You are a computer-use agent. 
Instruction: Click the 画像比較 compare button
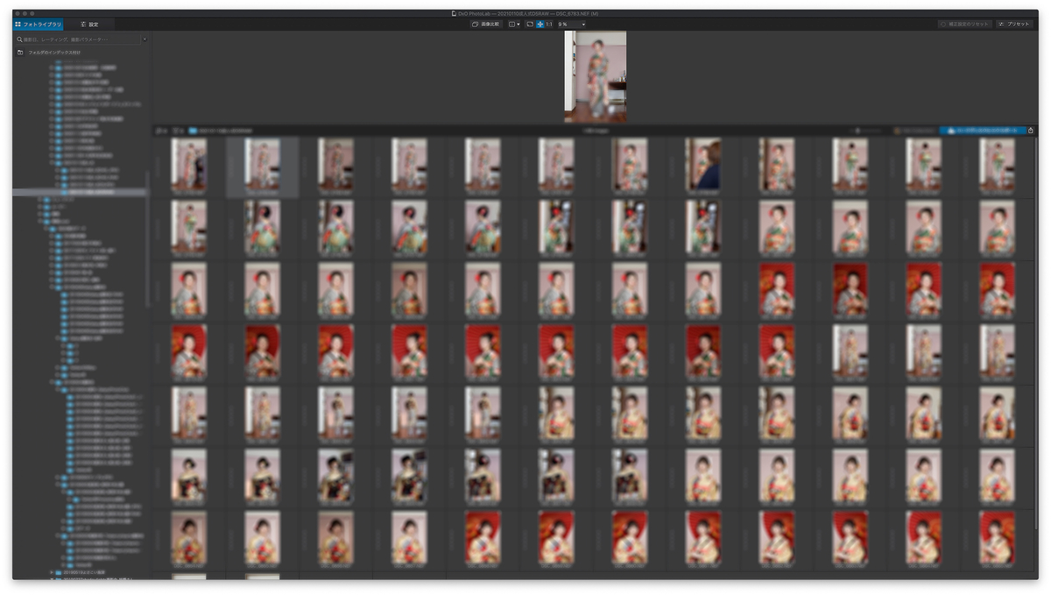[487, 25]
